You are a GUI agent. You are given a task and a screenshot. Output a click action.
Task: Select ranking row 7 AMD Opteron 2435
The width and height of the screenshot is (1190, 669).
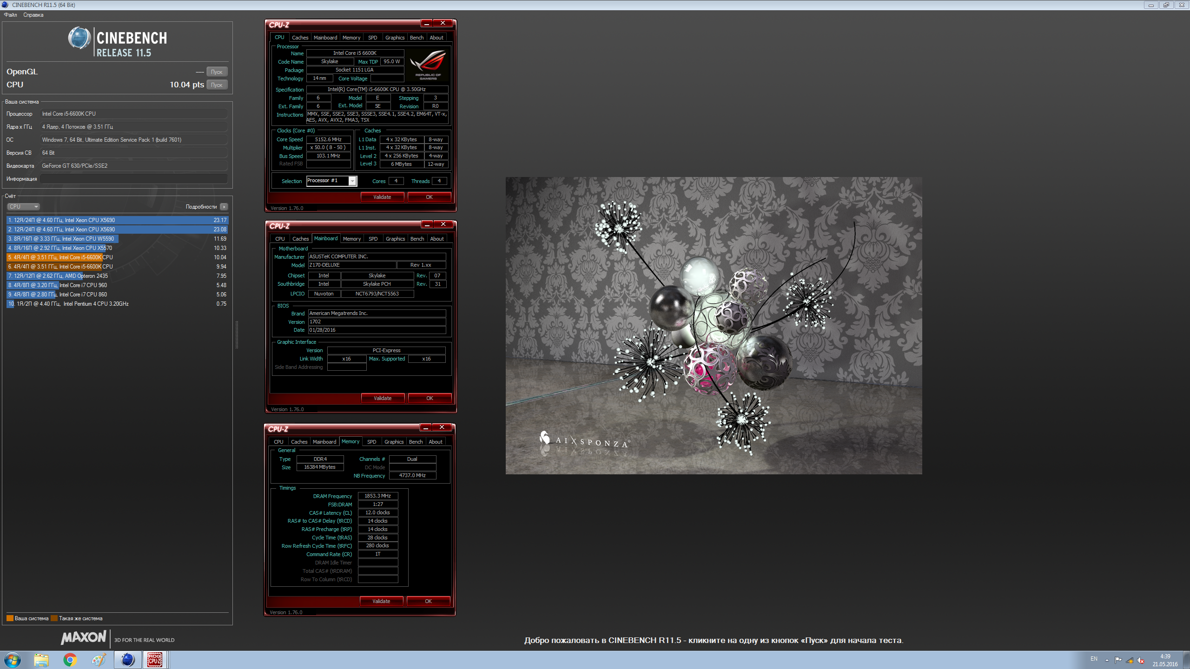click(117, 276)
